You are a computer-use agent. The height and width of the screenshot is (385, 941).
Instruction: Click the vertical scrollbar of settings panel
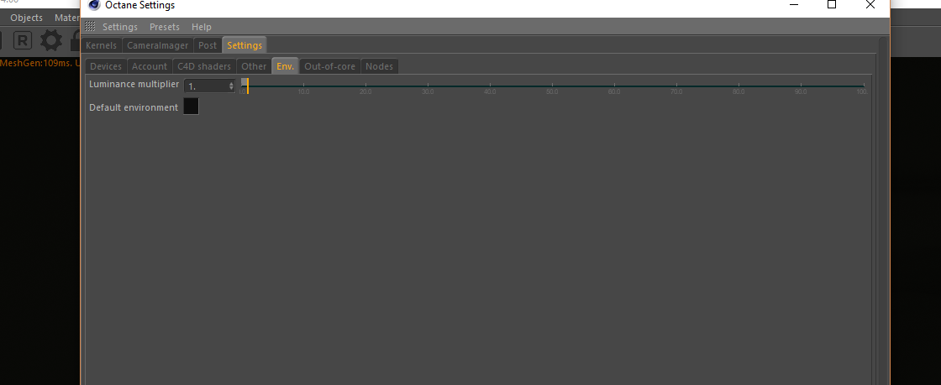pyautogui.click(x=883, y=210)
